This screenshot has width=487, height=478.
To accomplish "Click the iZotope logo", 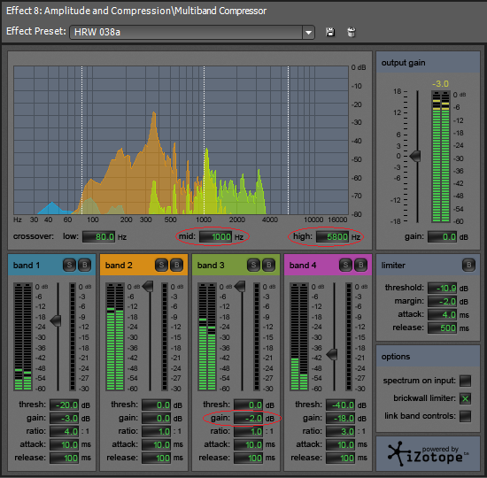I will click(x=428, y=454).
